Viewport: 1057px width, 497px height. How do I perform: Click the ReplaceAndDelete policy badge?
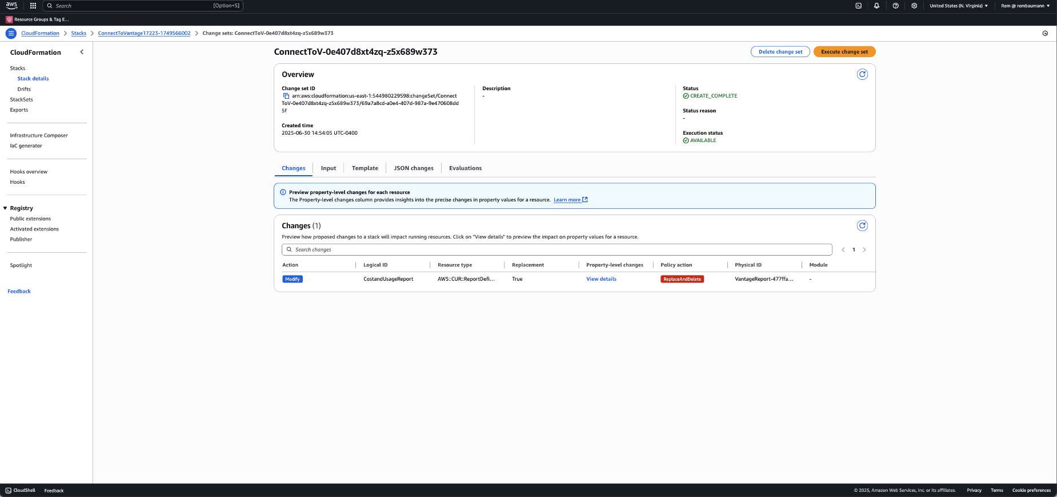tap(682, 279)
